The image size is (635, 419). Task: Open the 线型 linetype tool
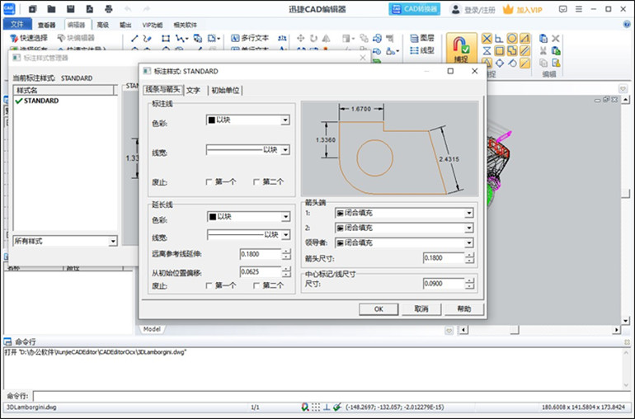pos(422,50)
